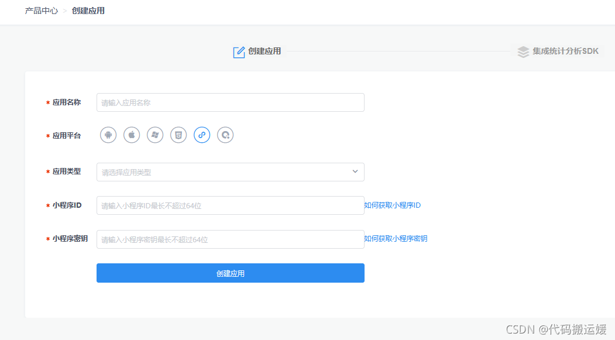Viewport: 615px width, 340px height.
Task: Click the 集成统计分析SDK layers icon
Action: (523, 51)
